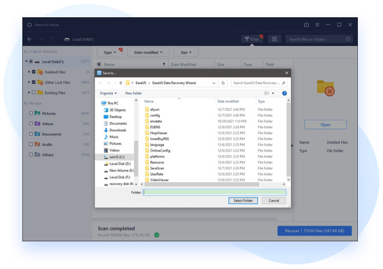Click the share icon in title bar

coord(306,25)
